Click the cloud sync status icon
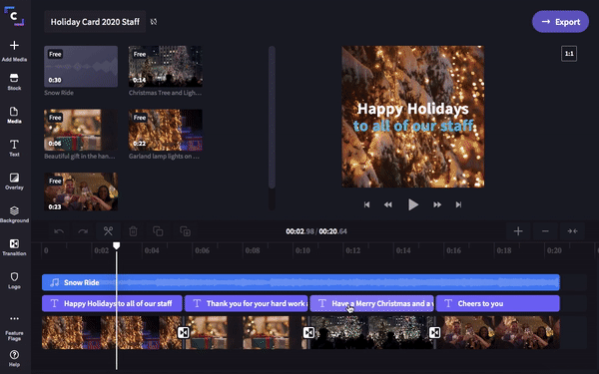 [x=154, y=22]
